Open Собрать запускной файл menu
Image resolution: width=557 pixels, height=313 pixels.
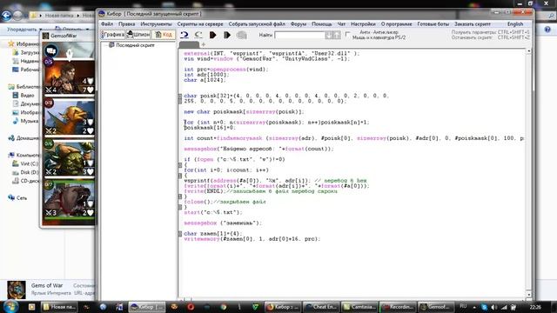tap(257, 24)
